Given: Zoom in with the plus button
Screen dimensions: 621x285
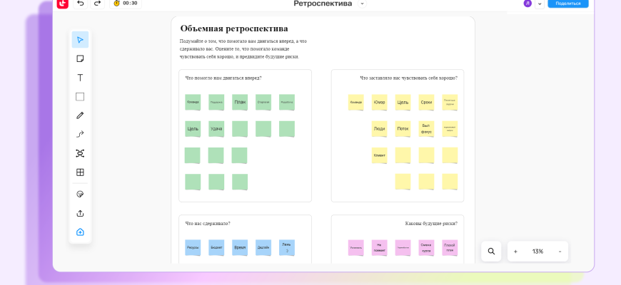Looking at the screenshot, I should [x=516, y=252].
